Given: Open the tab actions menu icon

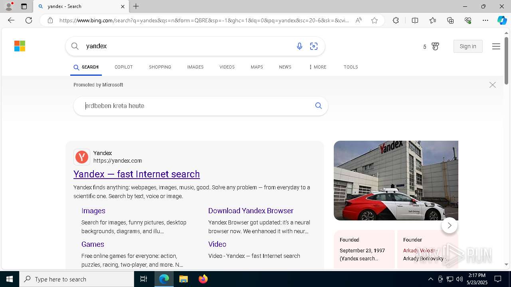Looking at the screenshot, I should (x=24, y=6).
